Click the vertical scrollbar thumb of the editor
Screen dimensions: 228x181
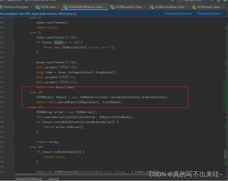[225, 155]
